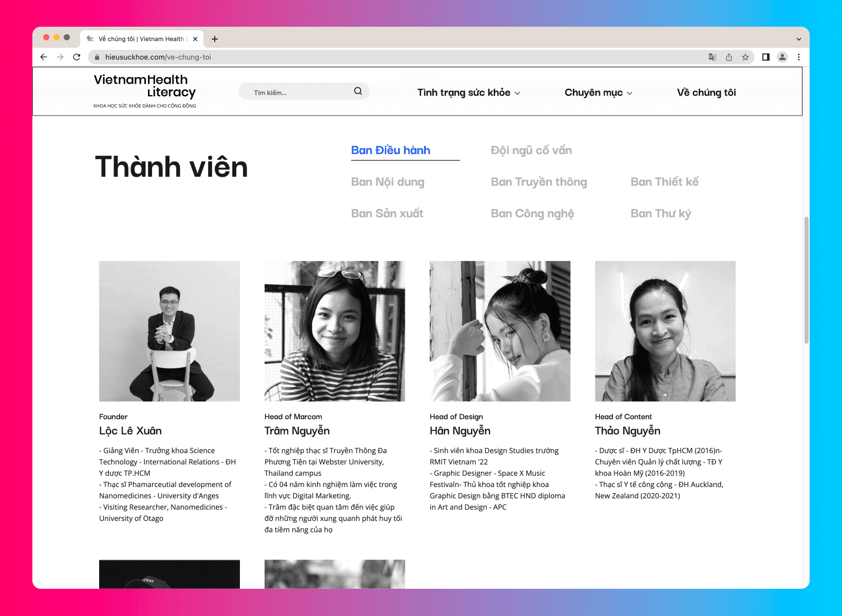Switch to the Đội ngũ cố vấn tab

pyautogui.click(x=531, y=151)
